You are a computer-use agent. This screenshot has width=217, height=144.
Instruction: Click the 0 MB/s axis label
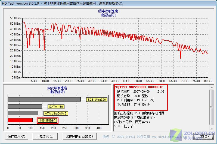tap(16, 77)
